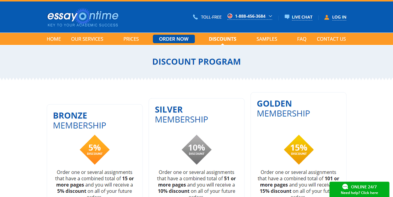This screenshot has height=197, width=393.
Task: Click the live chat speech bubble icon
Action: 287,17
